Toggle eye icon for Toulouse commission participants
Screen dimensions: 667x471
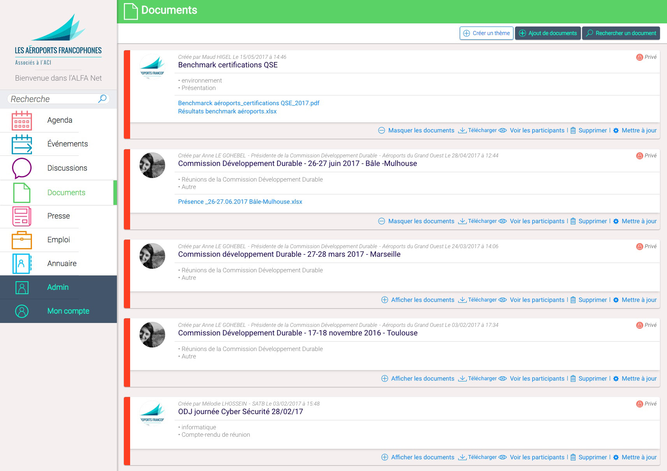tap(503, 379)
